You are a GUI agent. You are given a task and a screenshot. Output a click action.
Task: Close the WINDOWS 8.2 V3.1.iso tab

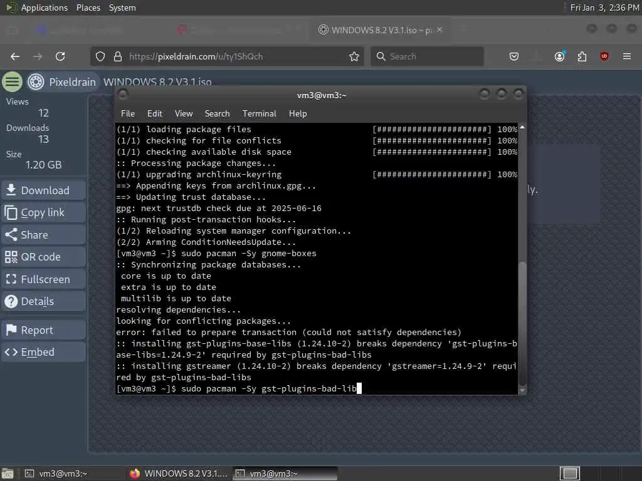[x=439, y=29]
